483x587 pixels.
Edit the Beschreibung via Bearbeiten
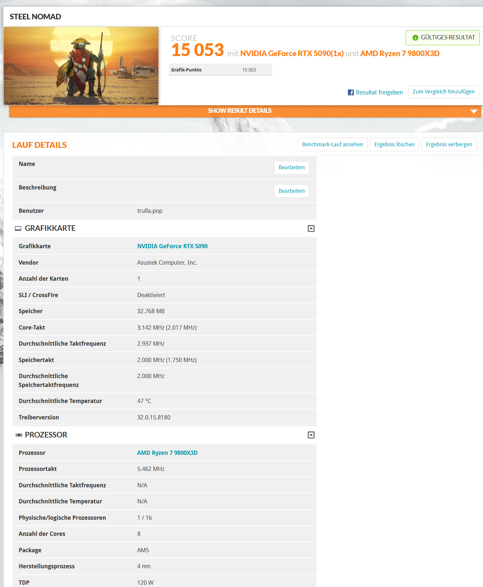point(292,191)
